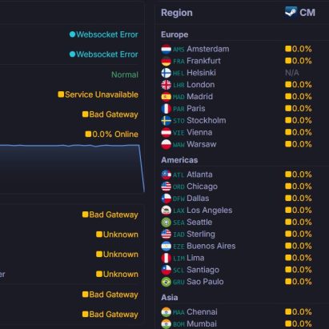This screenshot has width=329, height=329.
Task: Click the yellow status square beside Amsterdam 0.0%
Action: 288,49
